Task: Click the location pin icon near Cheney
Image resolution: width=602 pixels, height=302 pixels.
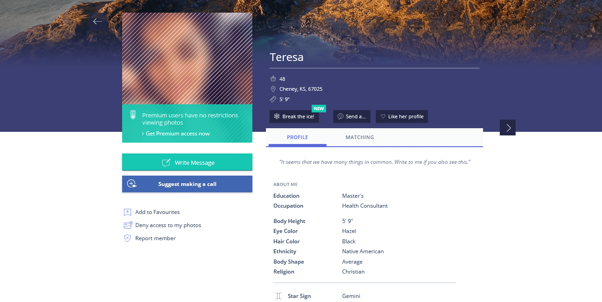Action: coord(273,89)
